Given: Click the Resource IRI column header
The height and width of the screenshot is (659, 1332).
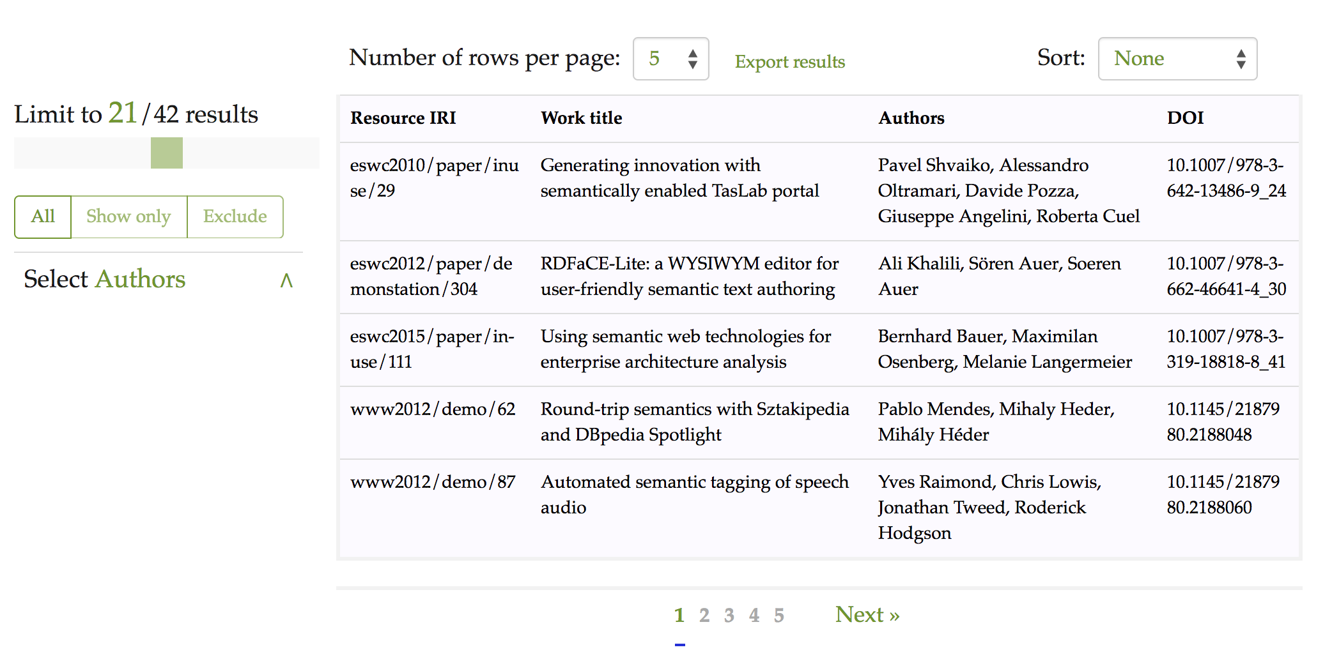Looking at the screenshot, I should click(x=403, y=118).
